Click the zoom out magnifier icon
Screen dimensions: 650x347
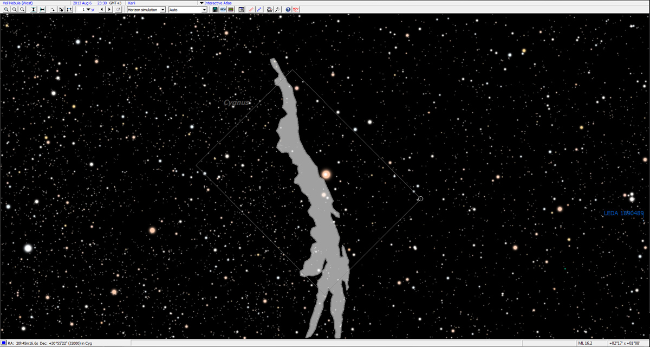pyautogui.click(x=14, y=10)
